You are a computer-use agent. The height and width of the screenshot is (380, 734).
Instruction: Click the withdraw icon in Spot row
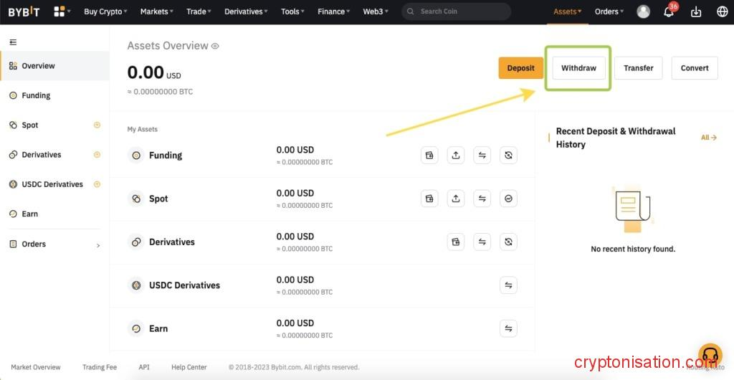[456, 199]
